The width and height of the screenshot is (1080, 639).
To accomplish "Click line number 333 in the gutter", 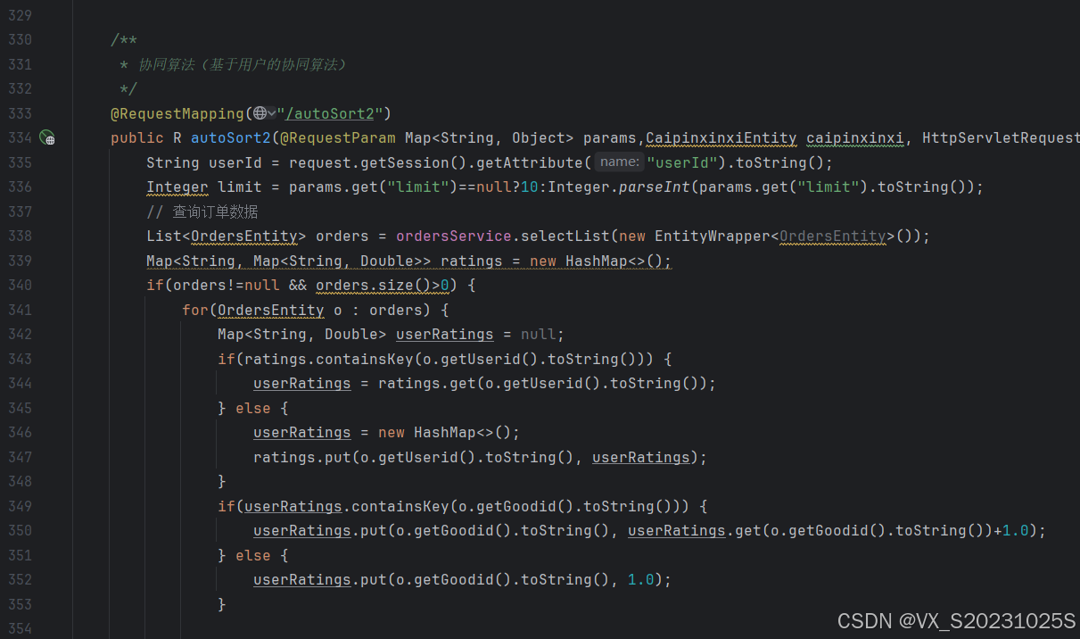I will click(x=20, y=113).
